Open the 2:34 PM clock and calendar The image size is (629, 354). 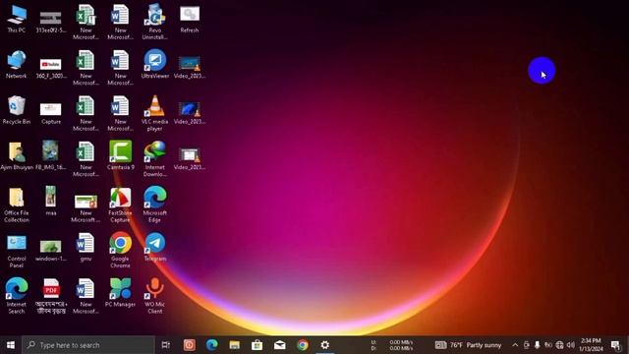point(591,345)
